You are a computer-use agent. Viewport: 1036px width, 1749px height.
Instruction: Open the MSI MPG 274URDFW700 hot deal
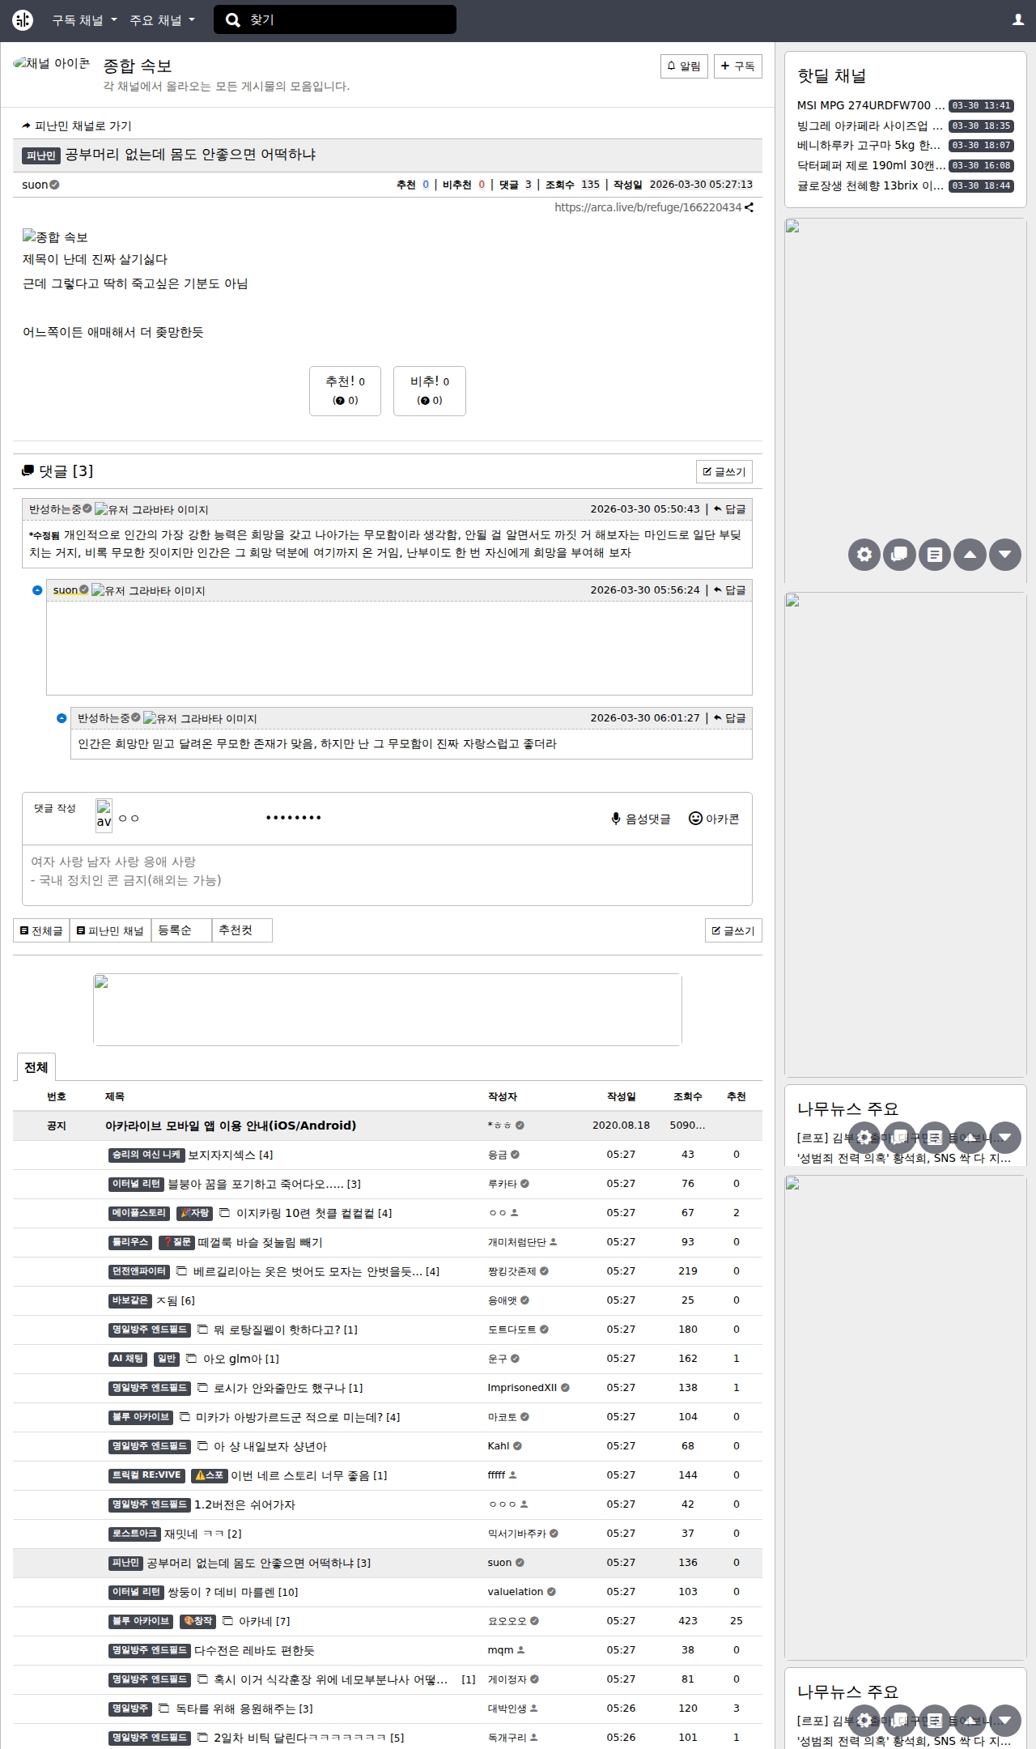(871, 105)
